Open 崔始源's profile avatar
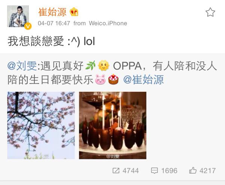Viewport: 225px width, 185px height. pos(18,16)
